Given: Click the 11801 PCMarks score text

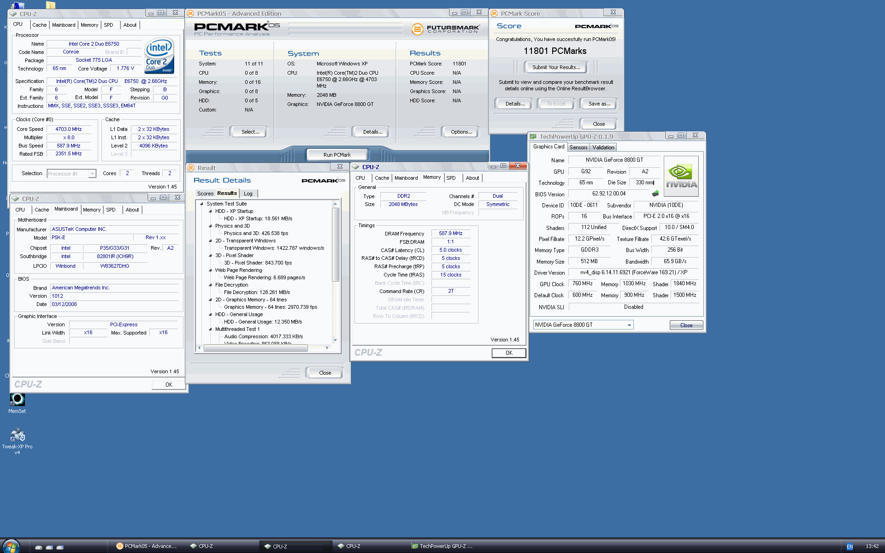Looking at the screenshot, I should [555, 51].
